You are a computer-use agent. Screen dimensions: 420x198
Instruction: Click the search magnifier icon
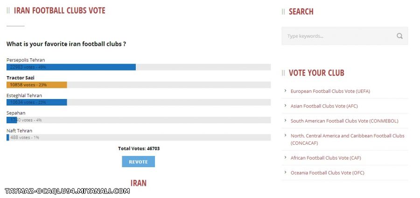[x=399, y=36]
